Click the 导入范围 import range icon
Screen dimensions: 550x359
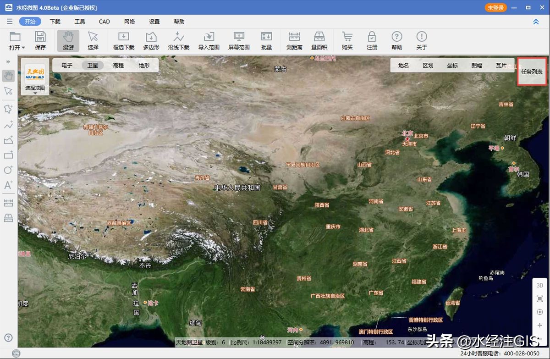[x=209, y=40]
